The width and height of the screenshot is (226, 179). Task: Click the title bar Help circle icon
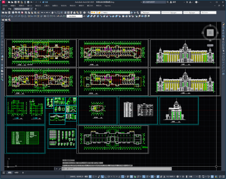click(196, 2)
